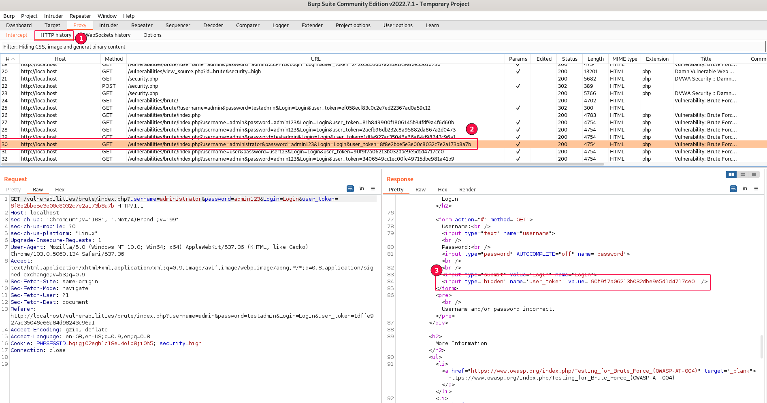Show non-printable characters in Response panel

point(745,189)
